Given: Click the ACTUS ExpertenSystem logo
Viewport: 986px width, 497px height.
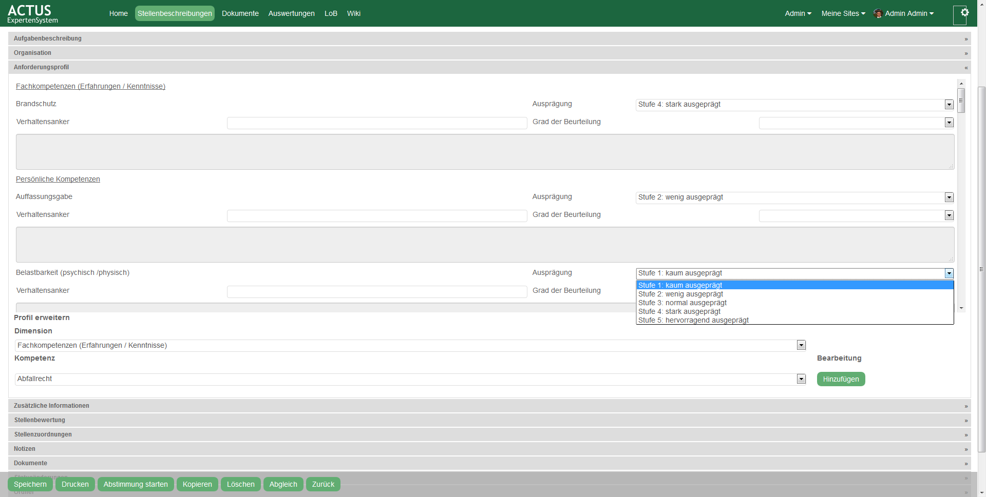Looking at the screenshot, I should (32, 14).
